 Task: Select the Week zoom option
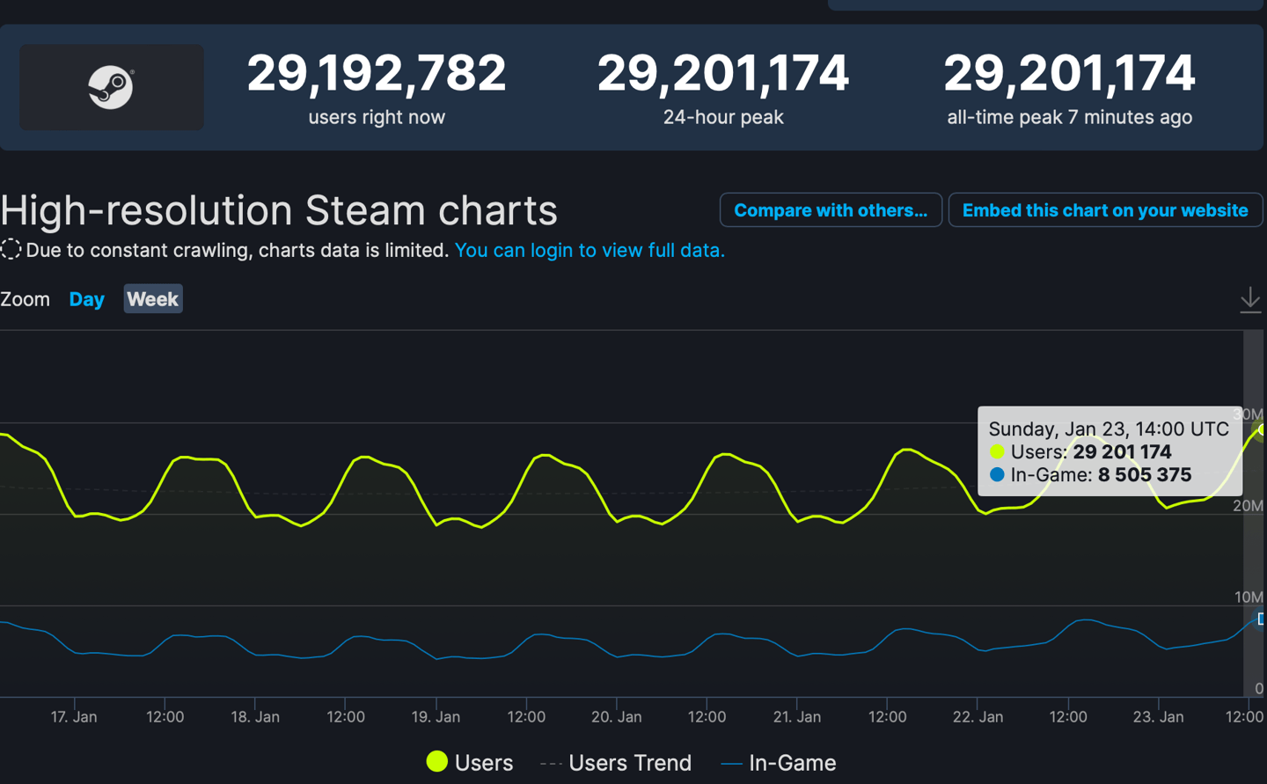pyautogui.click(x=152, y=299)
